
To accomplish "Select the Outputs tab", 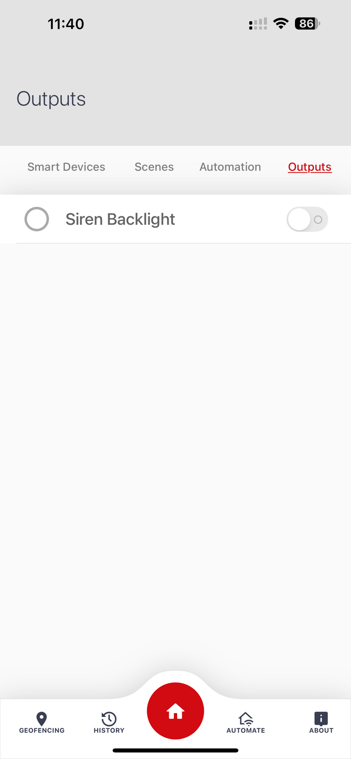I will [310, 167].
